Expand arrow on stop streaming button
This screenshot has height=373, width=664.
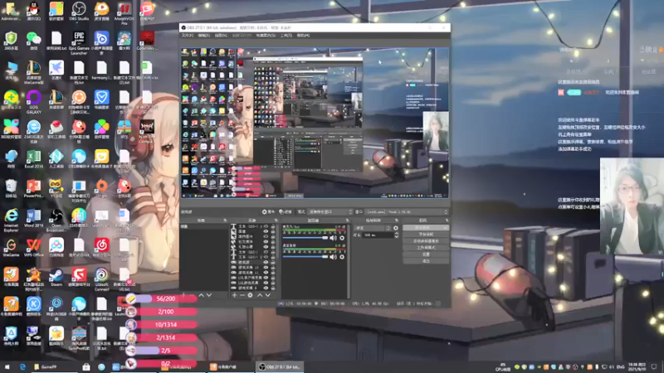(446, 227)
